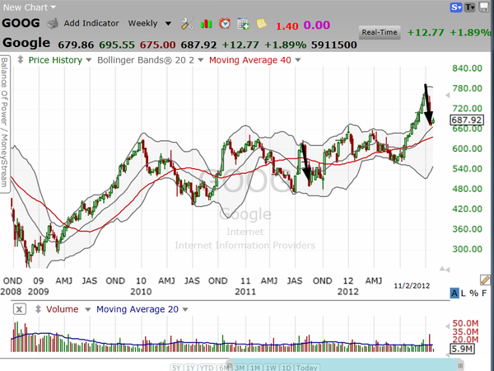Click the small triangle marker next to 50.0M
494x371 pixels.
[x=447, y=326]
